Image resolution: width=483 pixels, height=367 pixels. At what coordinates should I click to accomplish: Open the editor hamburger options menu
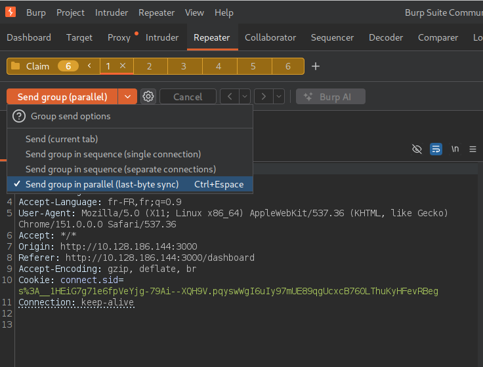coord(472,149)
